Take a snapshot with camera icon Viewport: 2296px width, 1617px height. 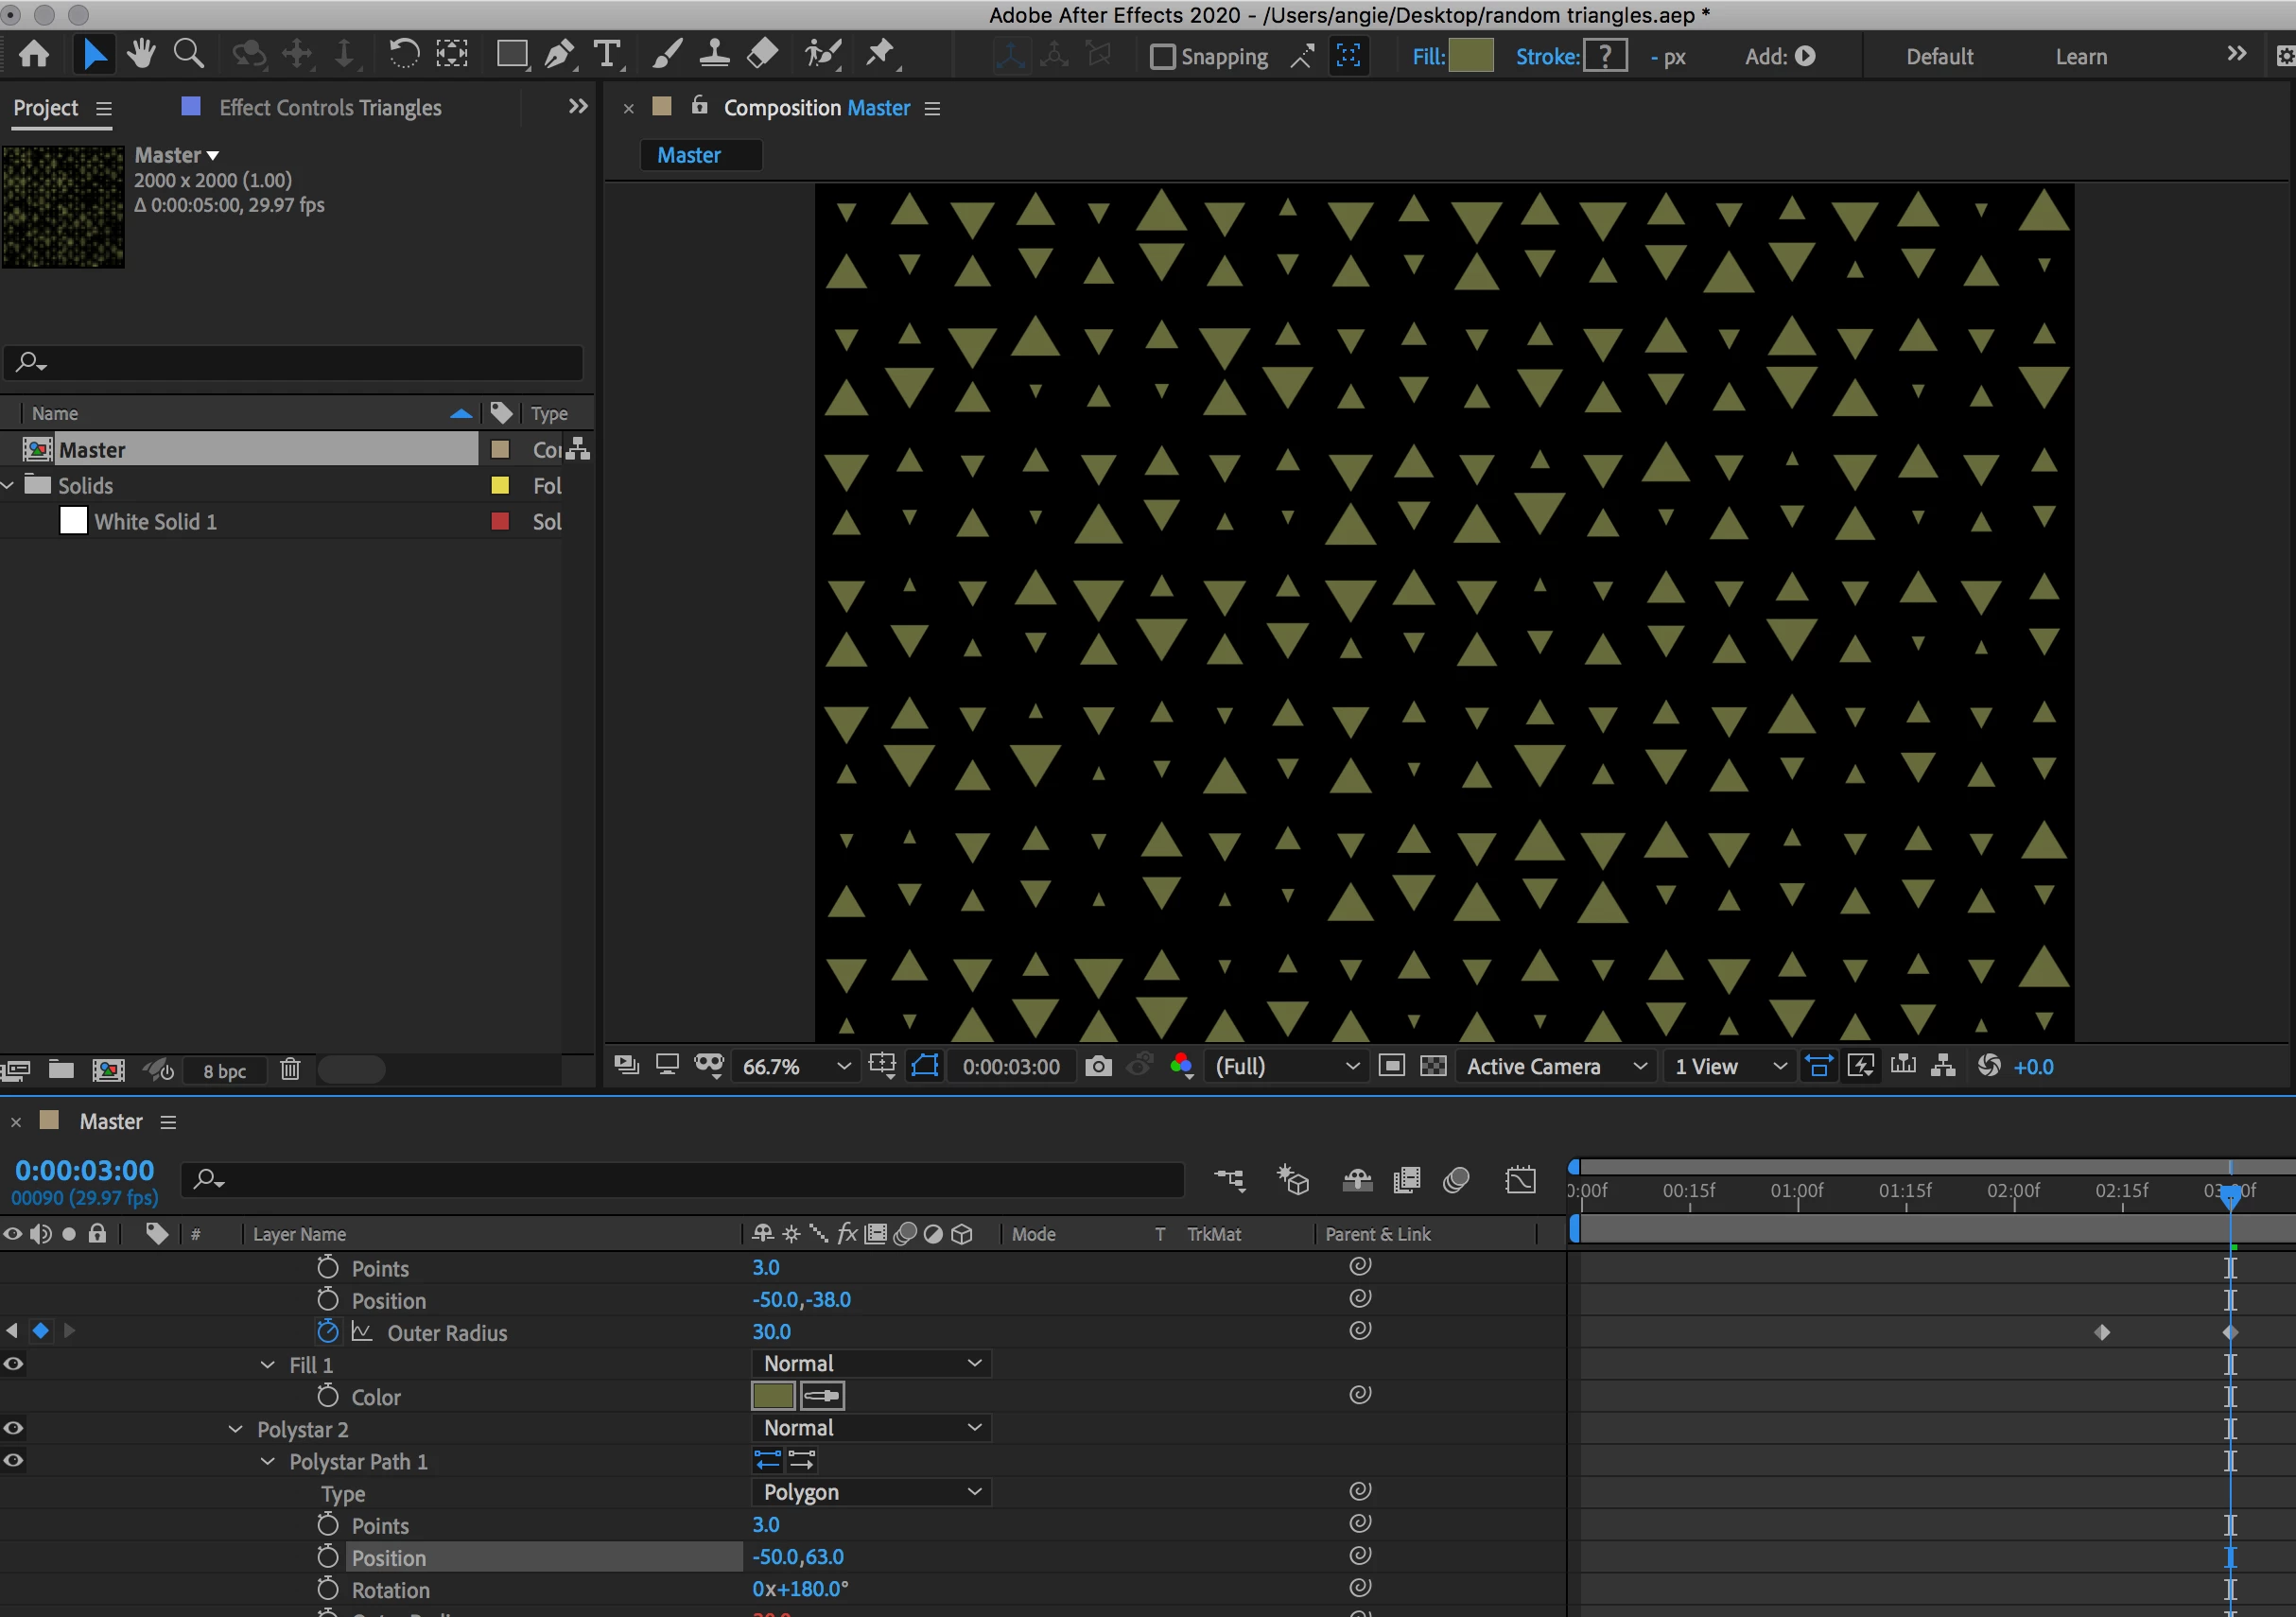(1098, 1066)
